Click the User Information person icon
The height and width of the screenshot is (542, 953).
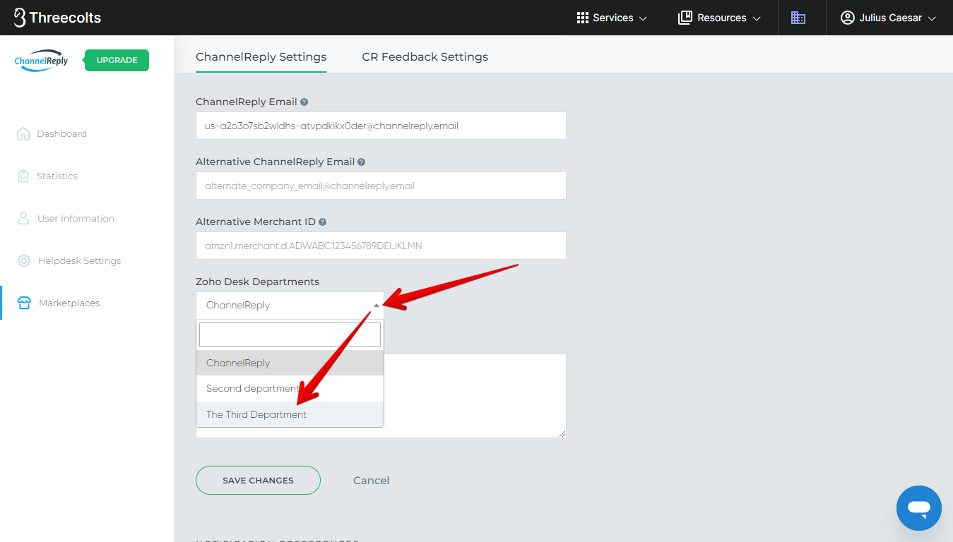(23, 218)
